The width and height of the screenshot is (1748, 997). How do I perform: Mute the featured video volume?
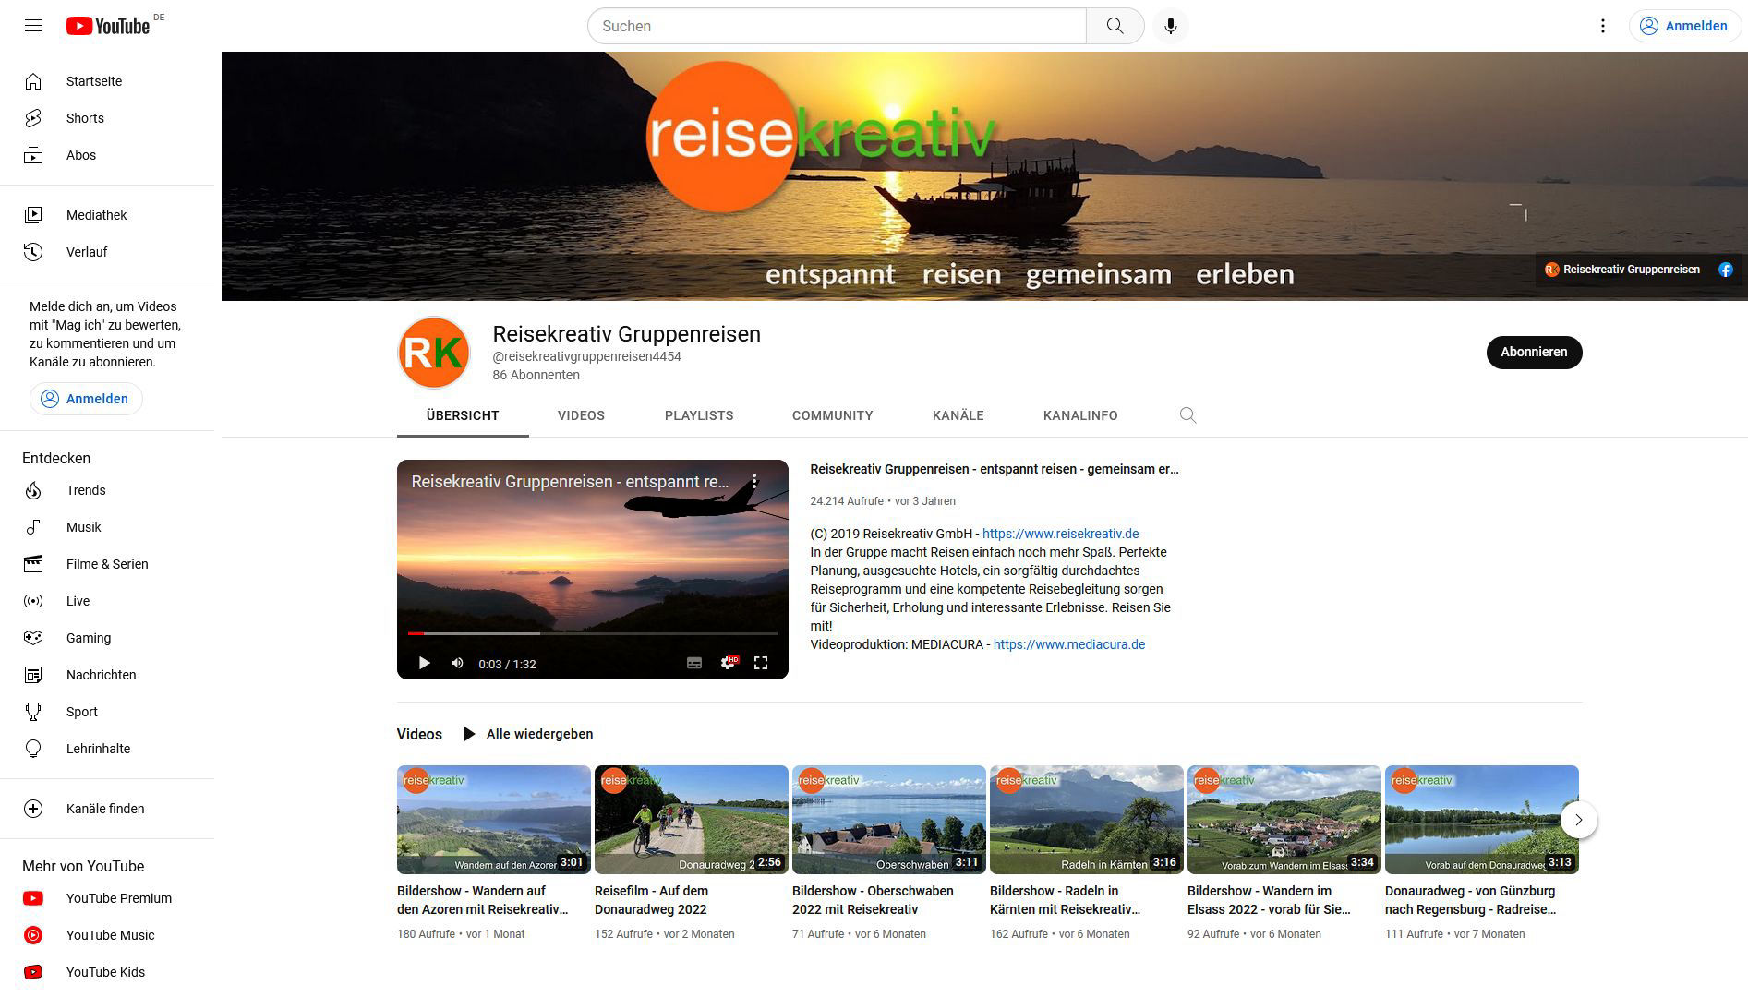click(x=457, y=663)
